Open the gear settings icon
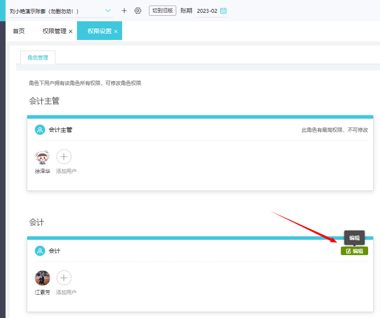Viewport: 380px width, 318px height. pos(138,10)
